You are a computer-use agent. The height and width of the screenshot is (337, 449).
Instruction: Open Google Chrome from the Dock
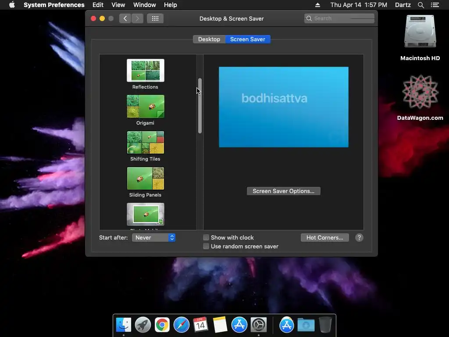[162, 325]
